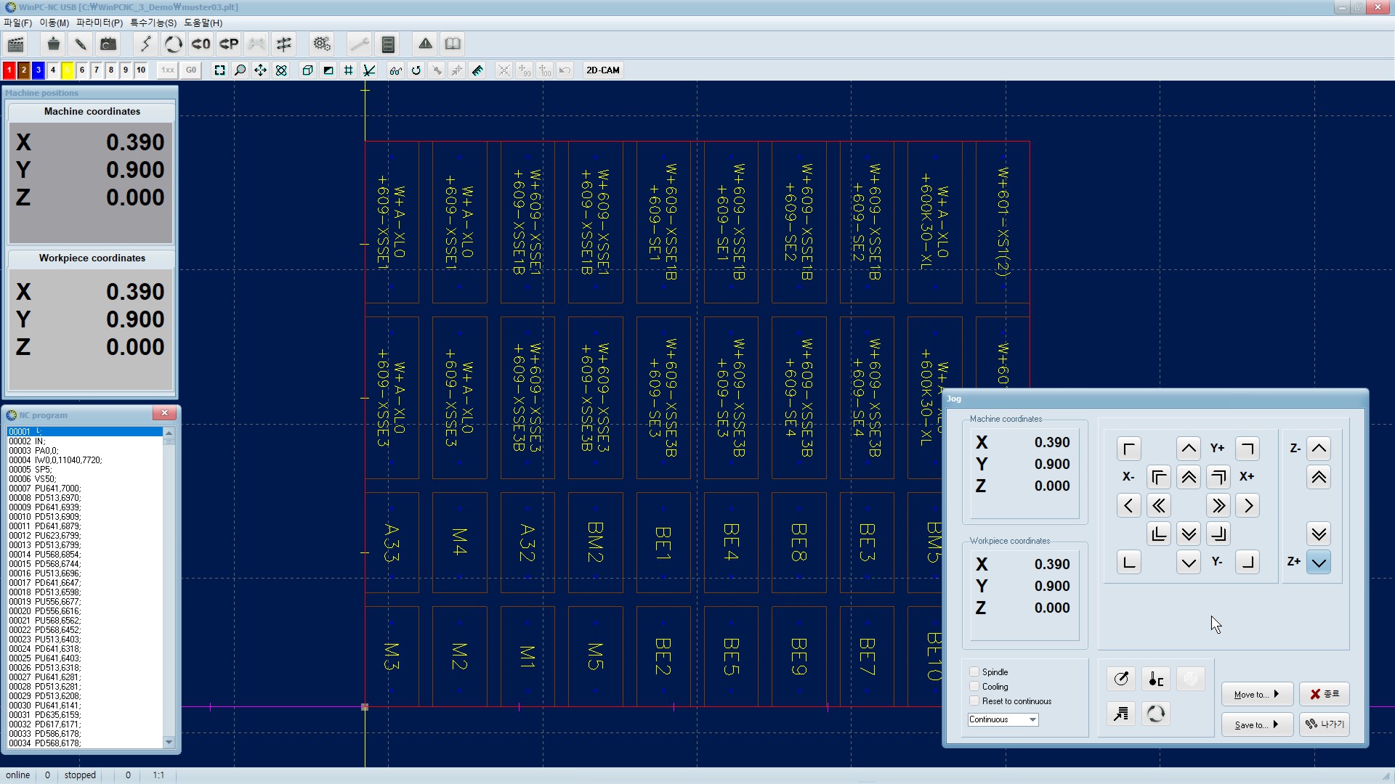Viewport: 1395px width, 784px height.
Task: Click the move to zero point icon
Action: [201, 44]
